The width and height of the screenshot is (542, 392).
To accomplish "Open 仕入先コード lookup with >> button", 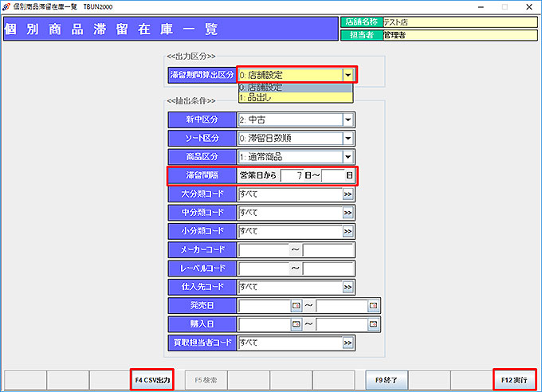I will [348, 287].
